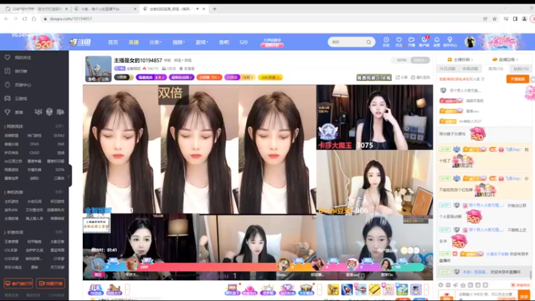Click the rocket gift icon
Viewport: 535px width, 301px height.
coord(347,290)
